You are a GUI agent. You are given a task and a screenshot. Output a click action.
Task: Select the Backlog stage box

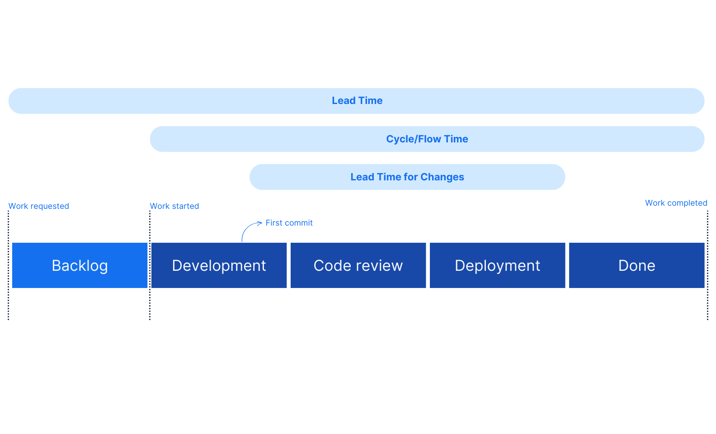80,265
